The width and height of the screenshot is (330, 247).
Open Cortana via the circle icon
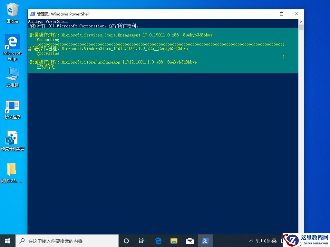(x=126, y=241)
